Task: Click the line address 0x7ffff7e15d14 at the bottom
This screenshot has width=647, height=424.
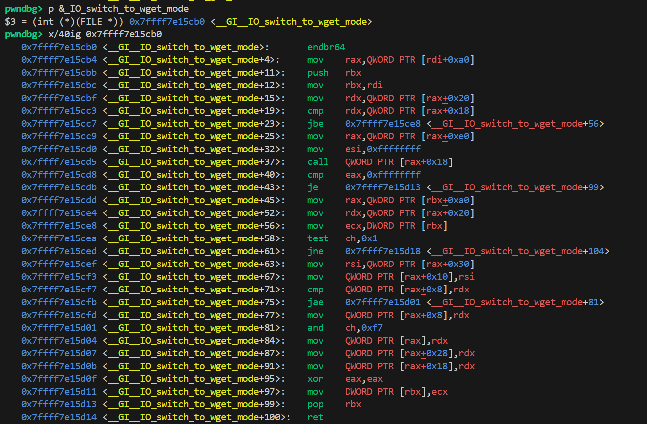Action: click(59, 417)
